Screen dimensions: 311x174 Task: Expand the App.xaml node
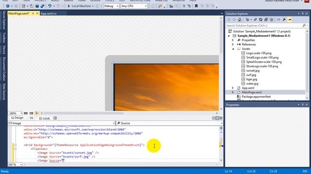(x=233, y=88)
